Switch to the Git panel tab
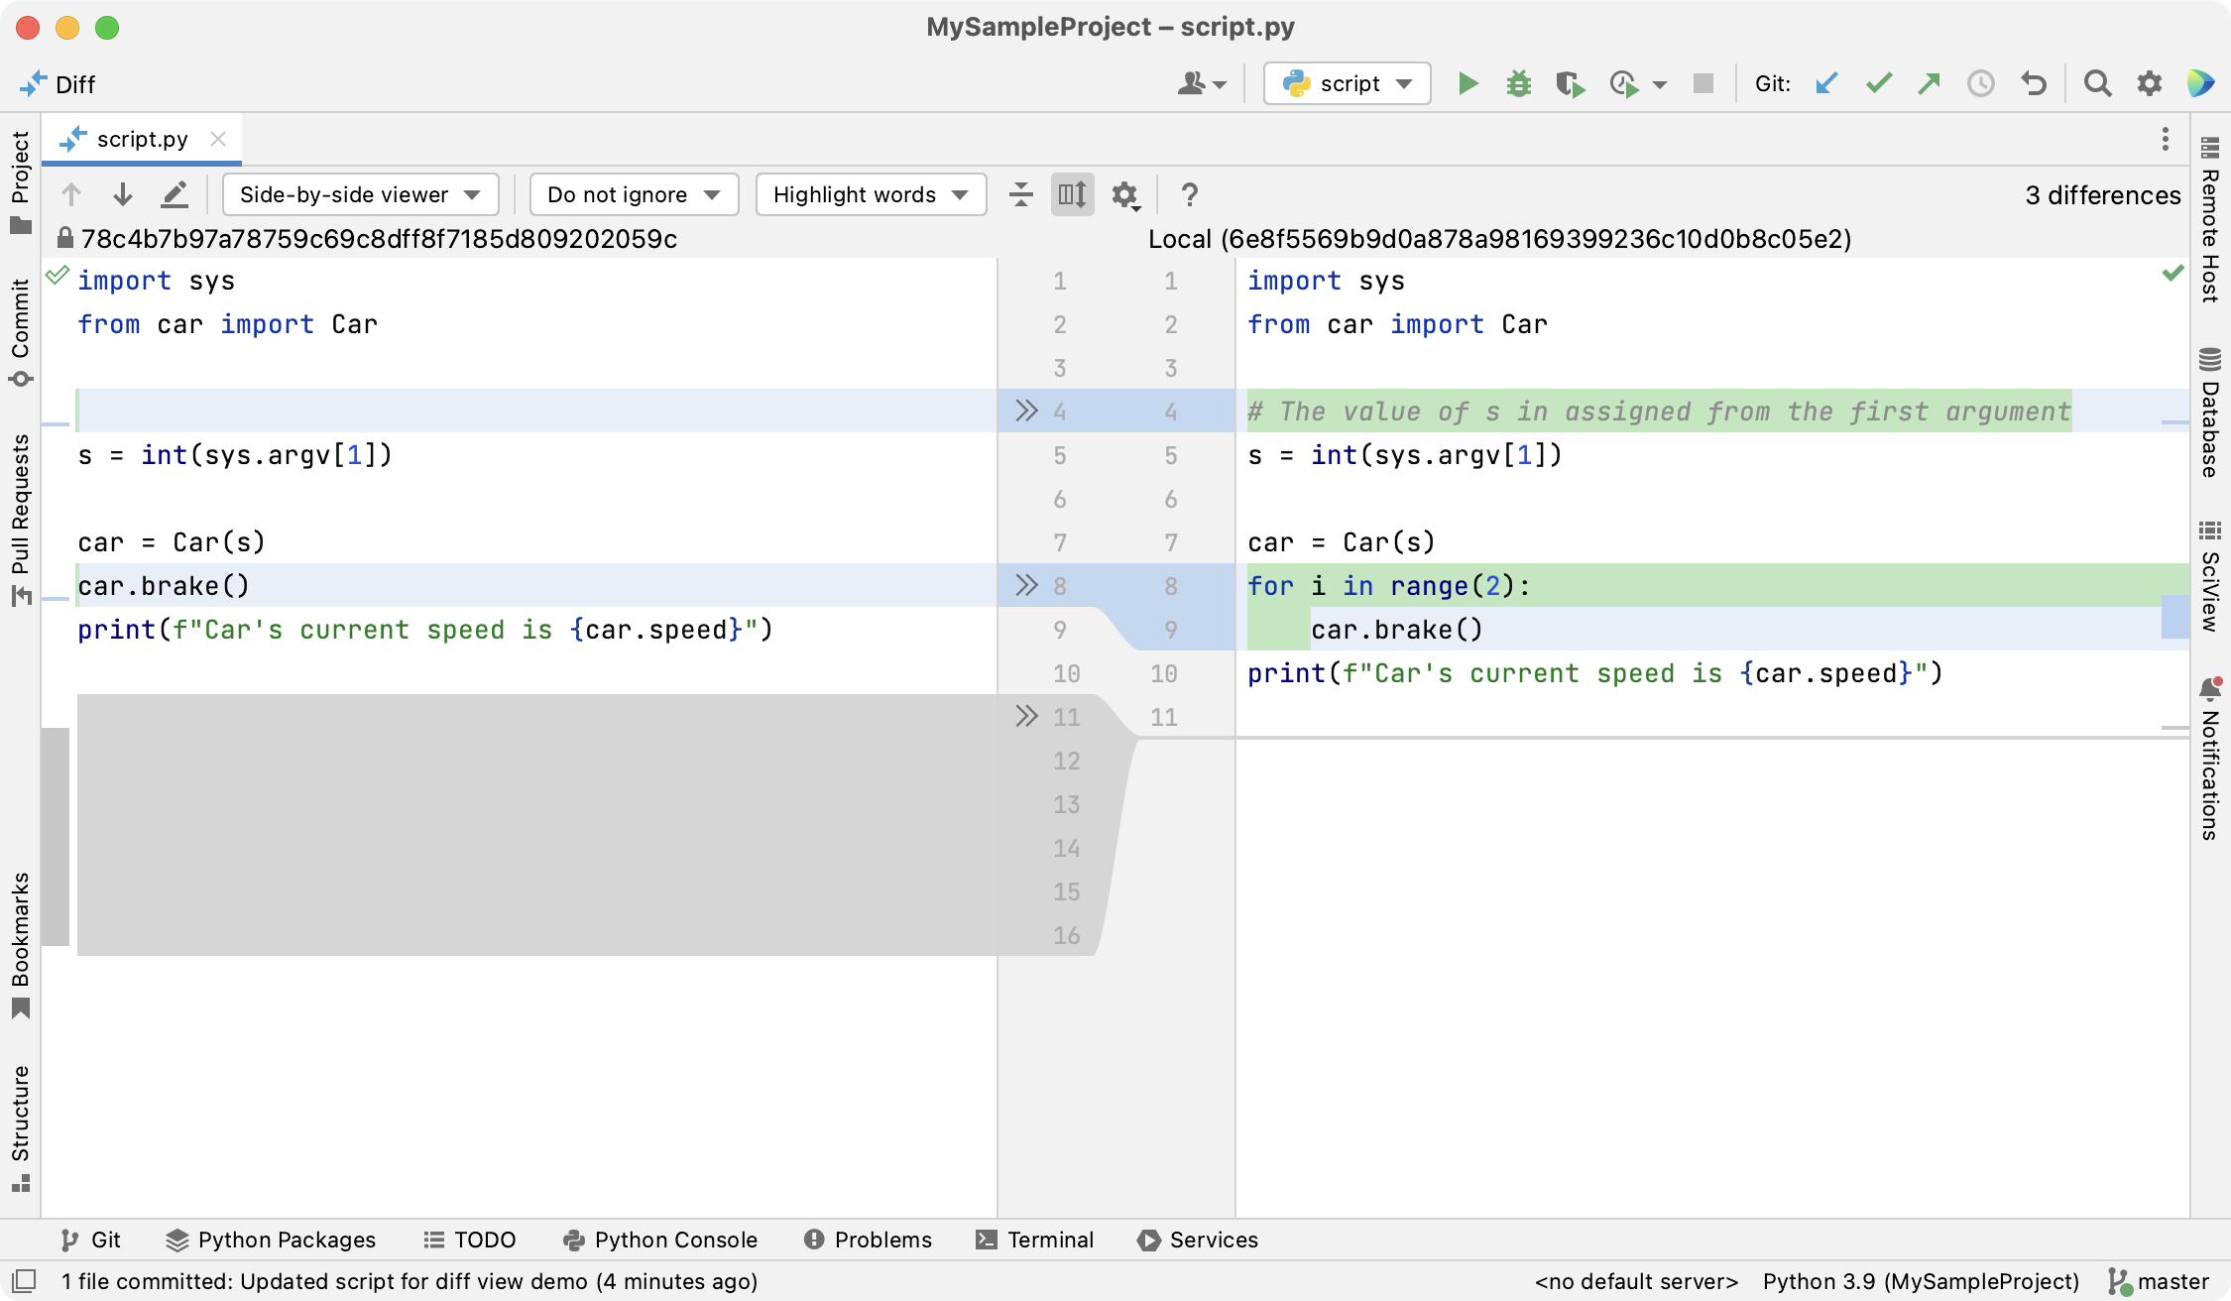The width and height of the screenshot is (2231, 1301). click(88, 1240)
